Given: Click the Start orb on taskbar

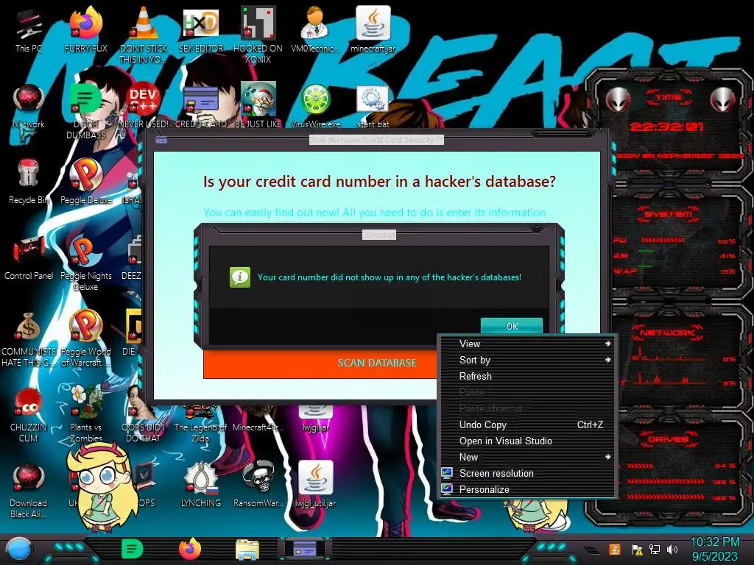Looking at the screenshot, I should point(18,549).
